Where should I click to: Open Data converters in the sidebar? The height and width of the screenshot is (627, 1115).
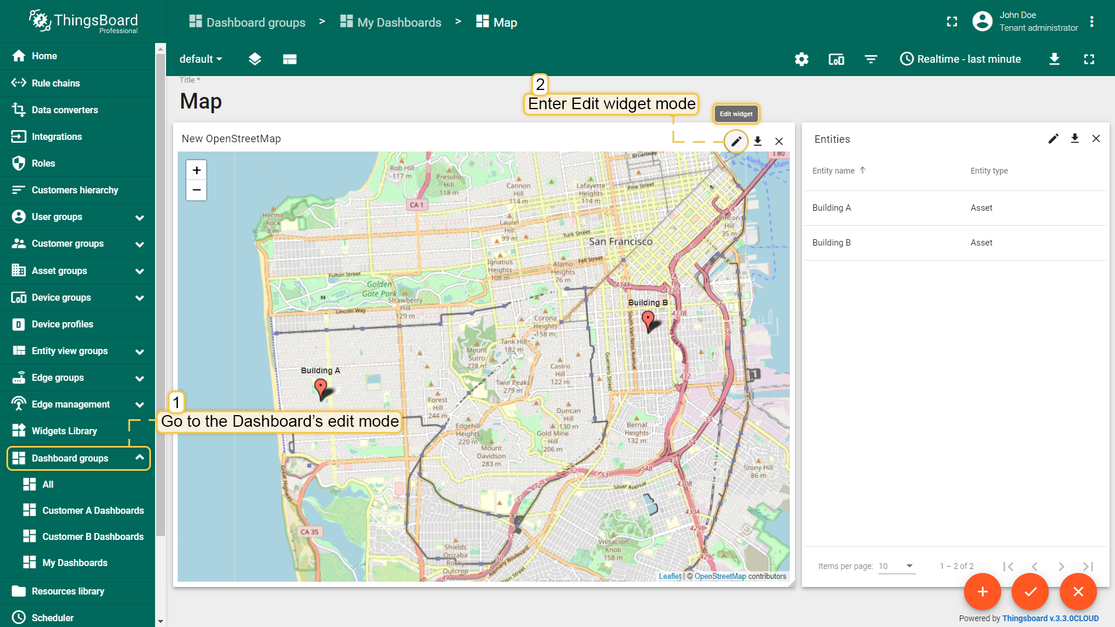[78, 110]
